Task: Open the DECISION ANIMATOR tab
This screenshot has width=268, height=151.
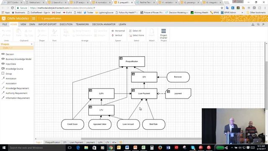Action: [x=104, y=24]
